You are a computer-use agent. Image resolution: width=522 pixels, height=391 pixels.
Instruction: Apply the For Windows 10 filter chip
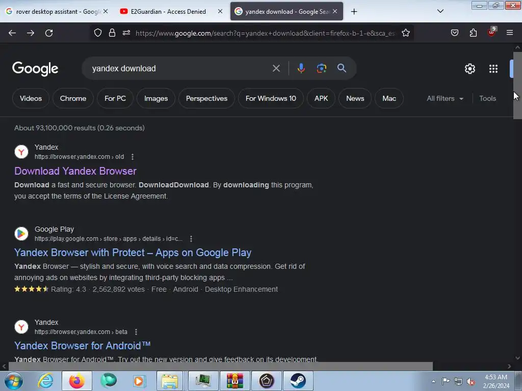(271, 98)
